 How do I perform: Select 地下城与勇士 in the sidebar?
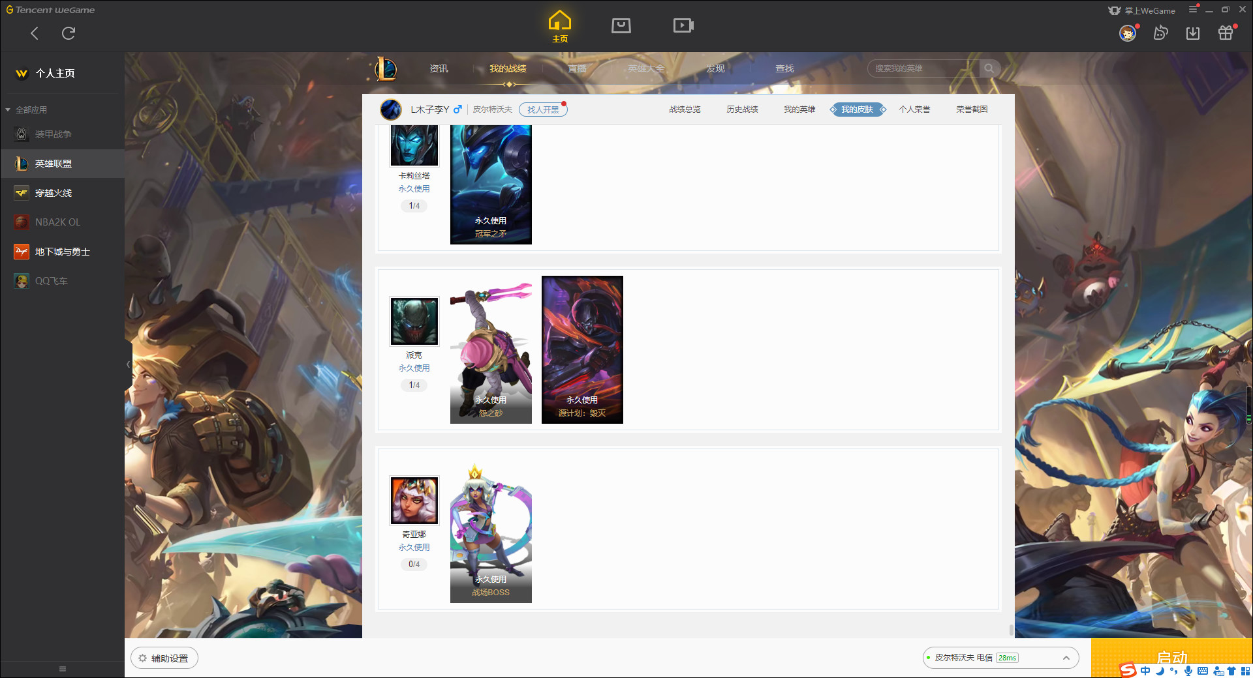(x=62, y=252)
